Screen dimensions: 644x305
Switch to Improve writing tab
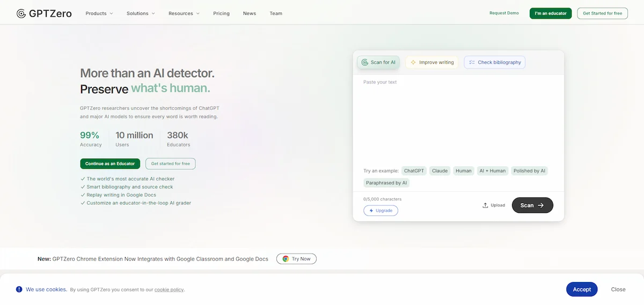(432, 62)
